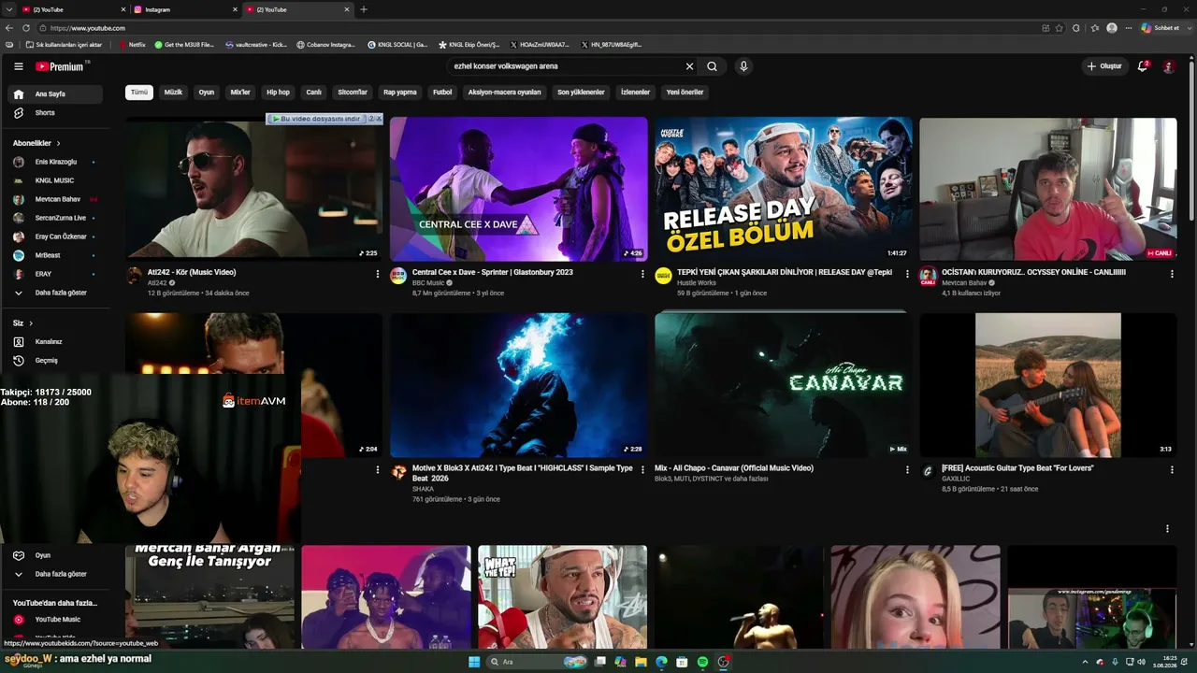Image resolution: width=1197 pixels, height=673 pixels.
Task: Open the YouTube guide hamburger menu
Action: pyautogui.click(x=19, y=66)
